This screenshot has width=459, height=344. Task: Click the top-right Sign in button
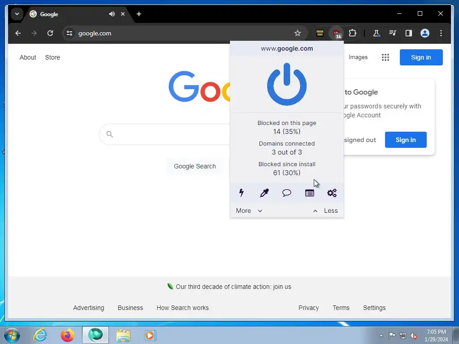point(421,57)
